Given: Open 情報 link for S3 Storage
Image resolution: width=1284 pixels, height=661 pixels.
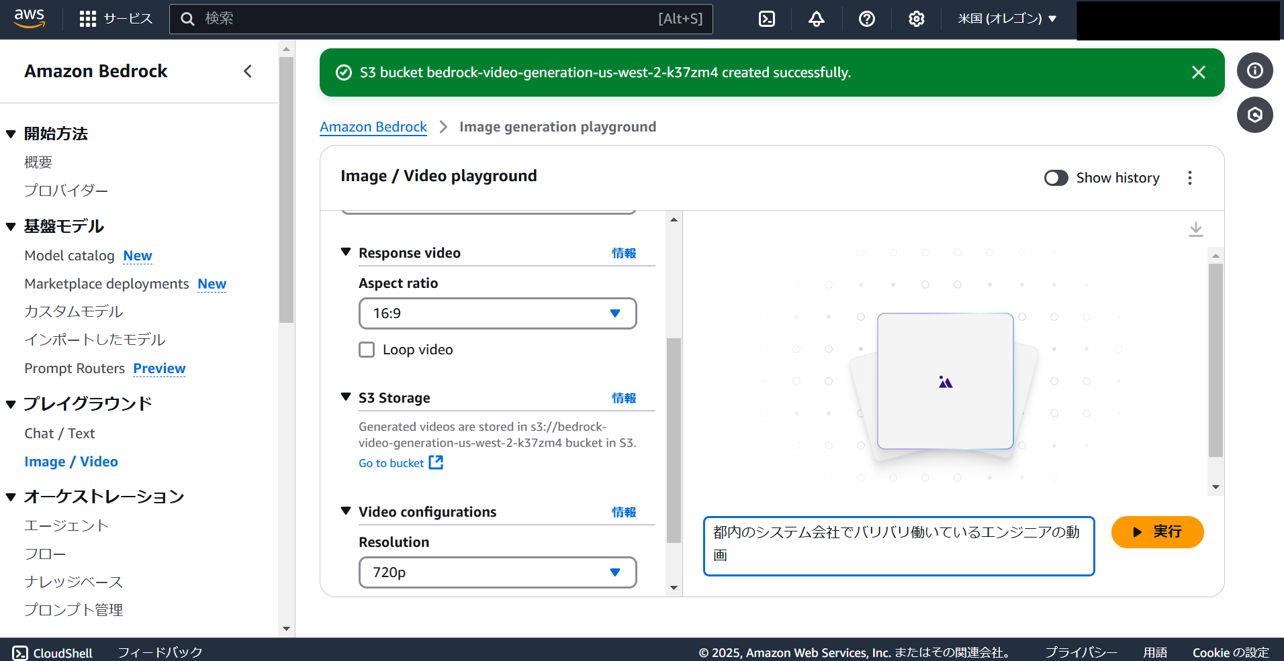Looking at the screenshot, I should tap(624, 398).
